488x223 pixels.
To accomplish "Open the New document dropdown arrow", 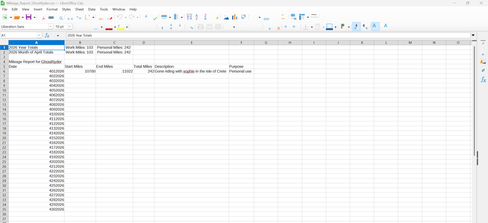I will tap(10, 17).
